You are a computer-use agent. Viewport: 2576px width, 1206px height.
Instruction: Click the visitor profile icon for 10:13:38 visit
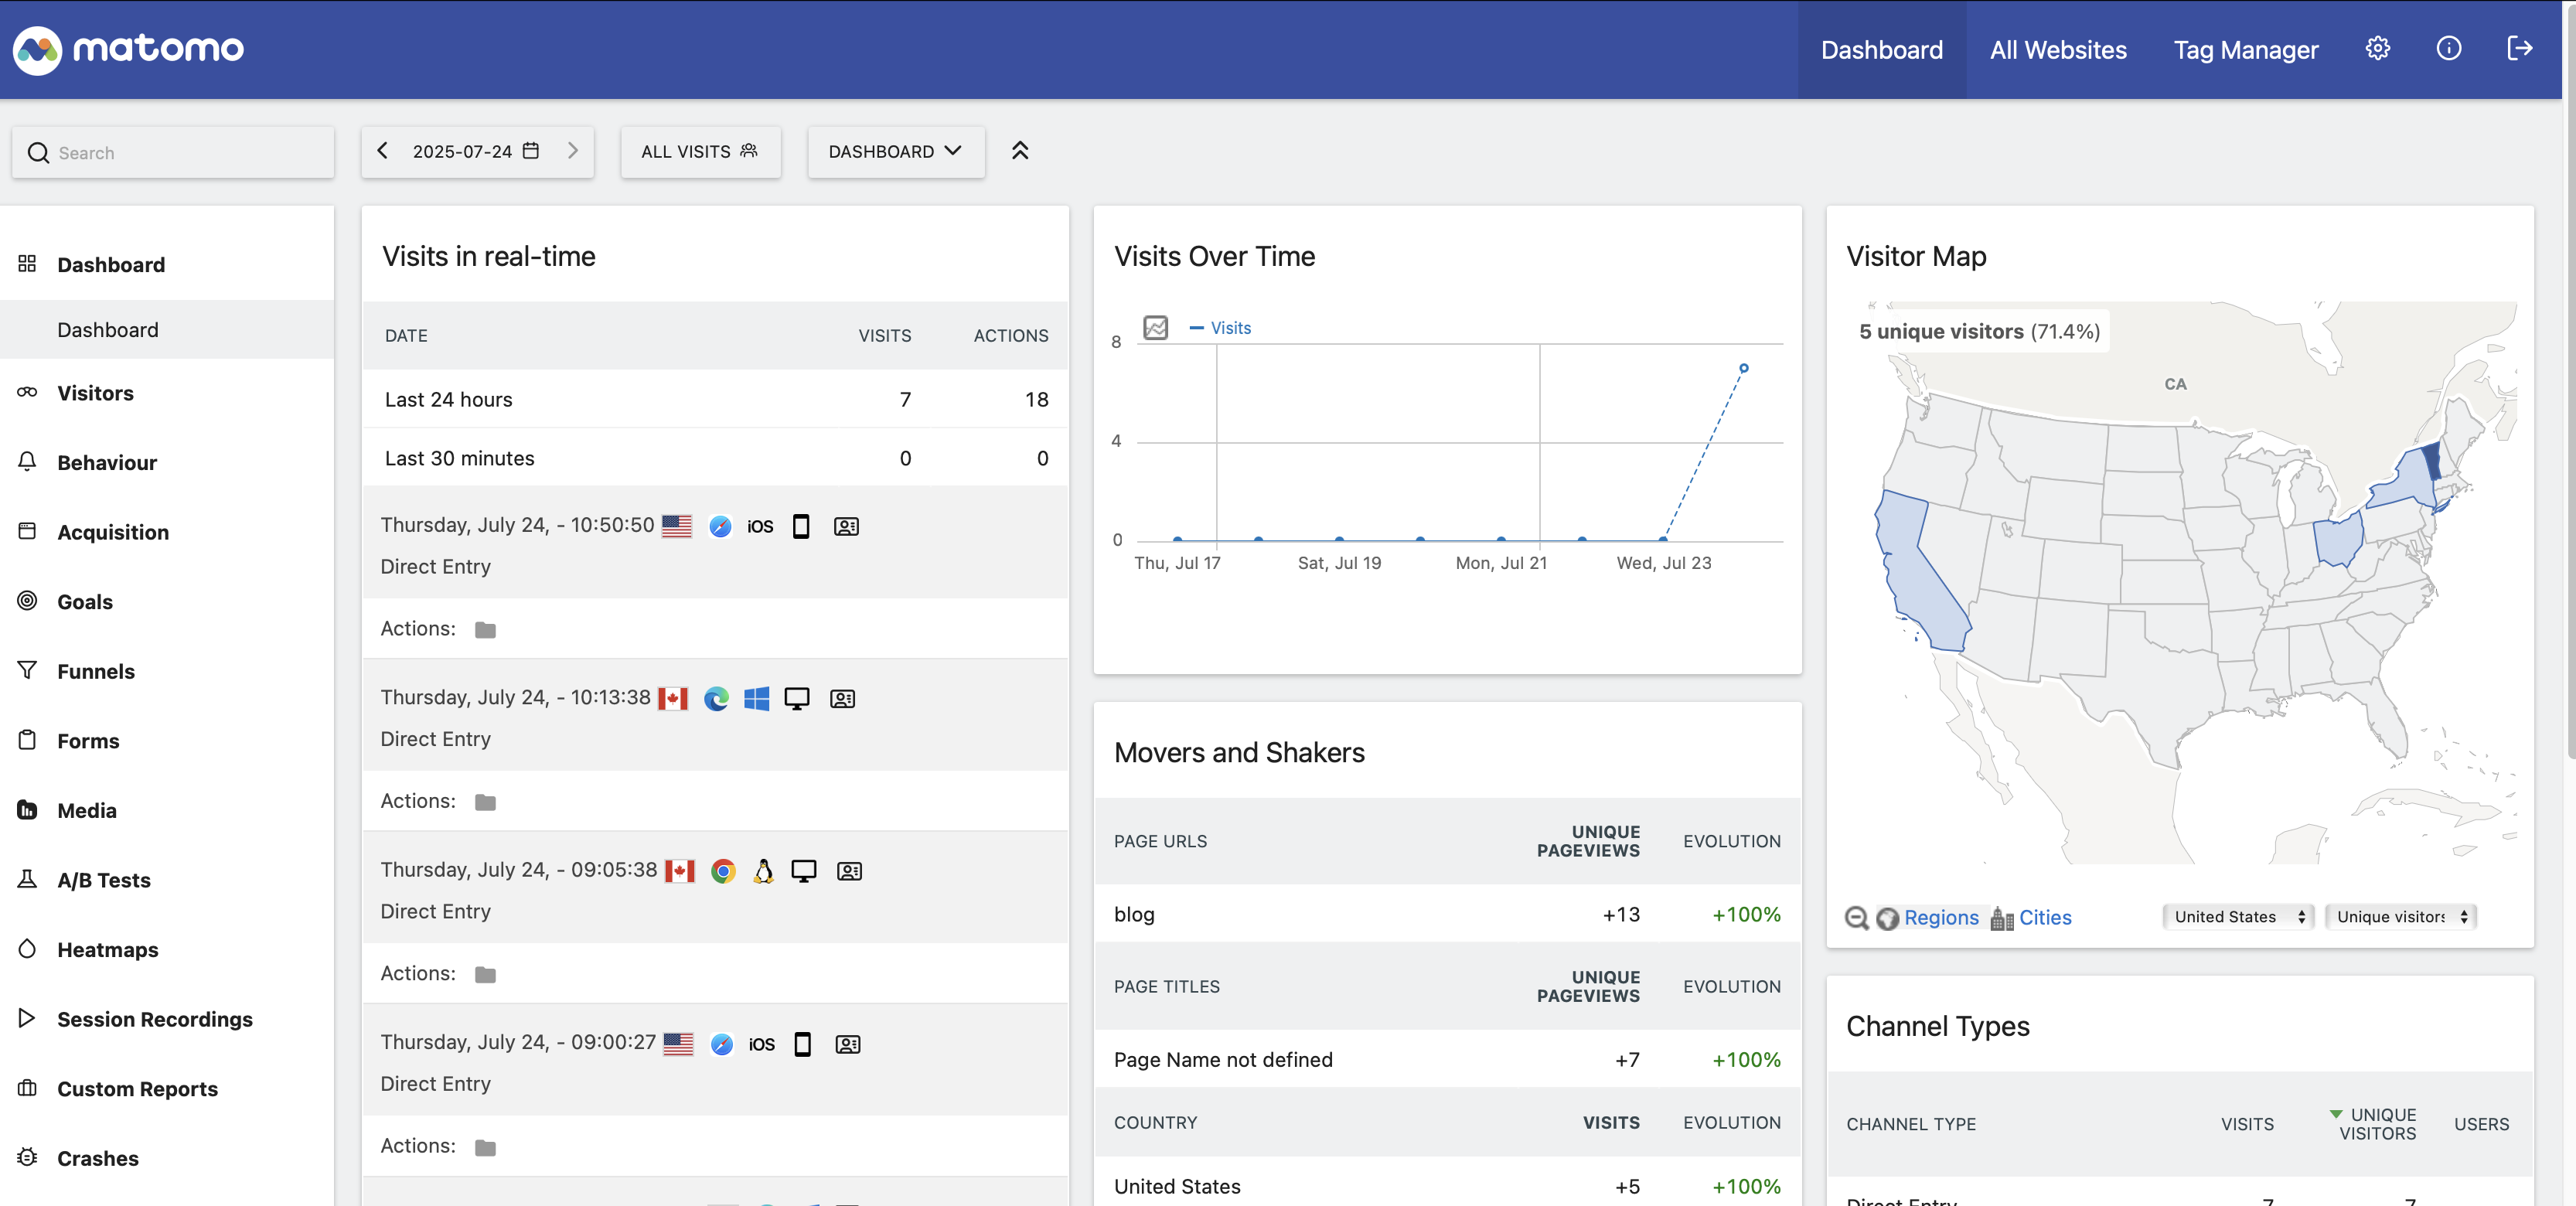pos(842,699)
